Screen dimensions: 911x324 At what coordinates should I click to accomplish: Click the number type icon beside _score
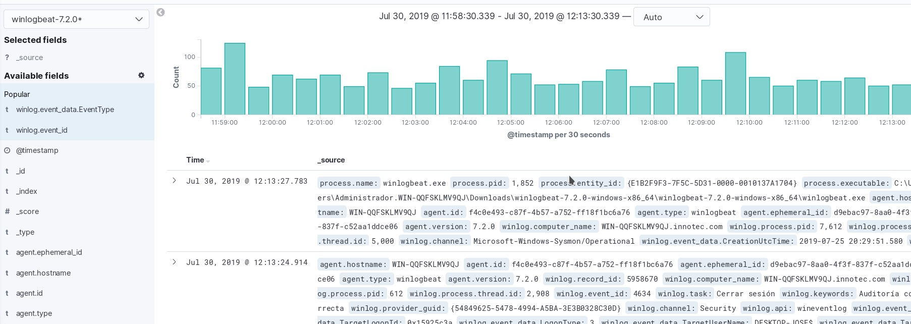pyautogui.click(x=7, y=211)
